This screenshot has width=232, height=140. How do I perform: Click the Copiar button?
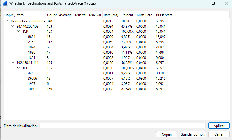coord(167,134)
